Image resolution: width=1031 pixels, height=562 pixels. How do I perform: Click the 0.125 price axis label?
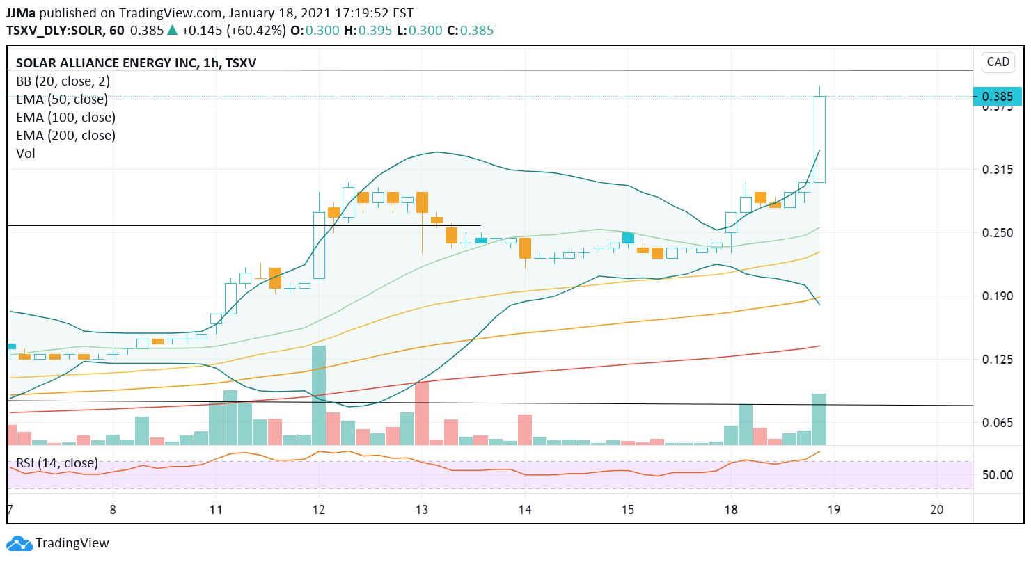coord(997,360)
